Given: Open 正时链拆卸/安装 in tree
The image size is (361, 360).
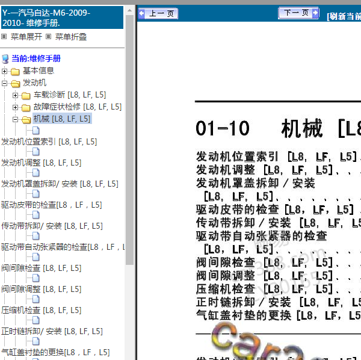Looking at the screenshot, I should [52, 331].
